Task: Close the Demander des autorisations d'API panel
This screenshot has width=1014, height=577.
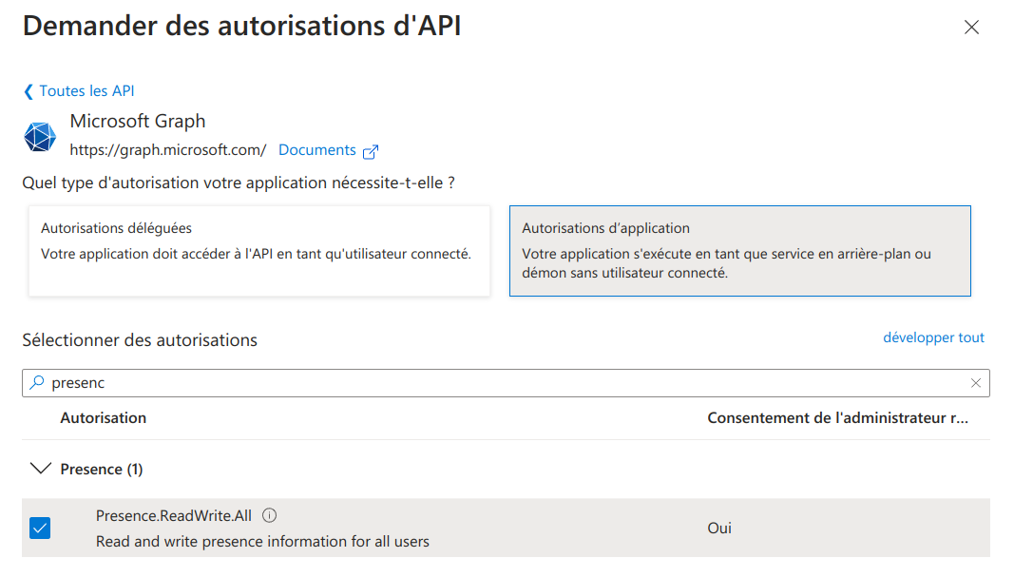Action: coord(971,28)
